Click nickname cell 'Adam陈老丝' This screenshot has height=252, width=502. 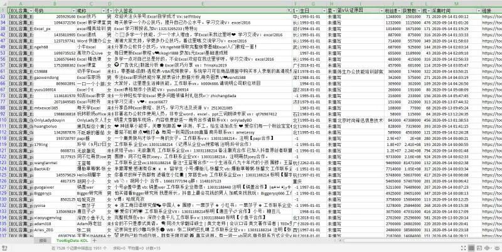coord(91,224)
